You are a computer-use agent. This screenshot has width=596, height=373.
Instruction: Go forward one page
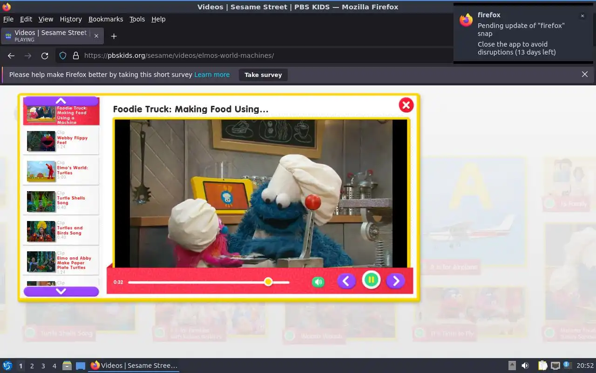pyautogui.click(x=28, y=55)
